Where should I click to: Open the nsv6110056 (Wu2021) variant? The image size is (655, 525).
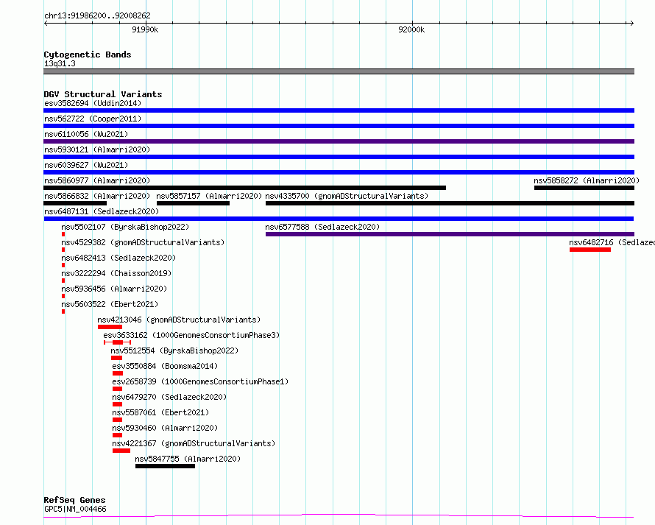coord(86,134)
